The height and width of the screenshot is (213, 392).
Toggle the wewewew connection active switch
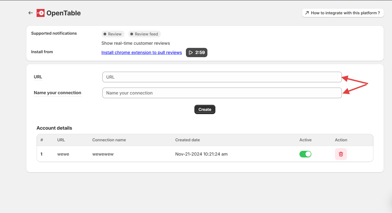305,154
